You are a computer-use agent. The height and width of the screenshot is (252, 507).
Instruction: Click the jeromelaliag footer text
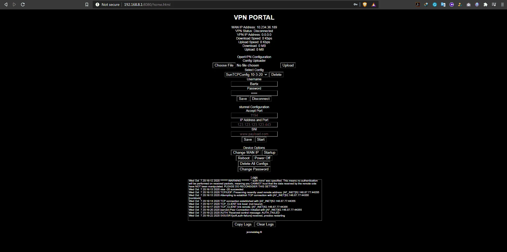click(254, 232)
